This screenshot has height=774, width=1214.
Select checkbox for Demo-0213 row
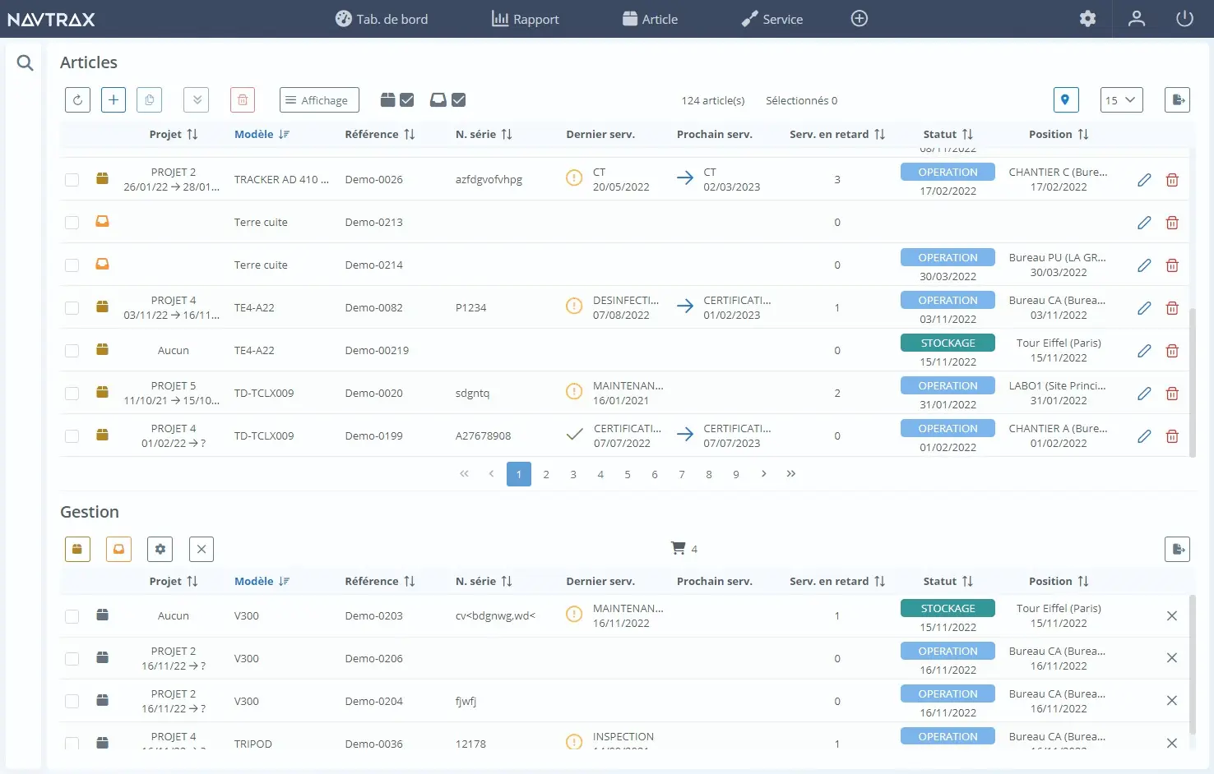72,223
